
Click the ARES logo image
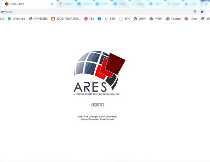pos(99,73)
